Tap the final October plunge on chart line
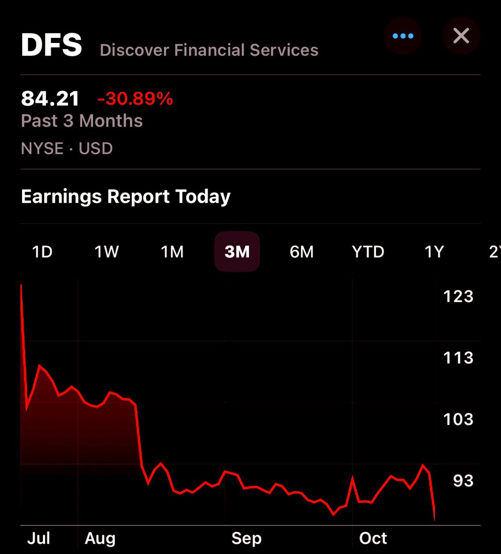 [x=432, y=496]
